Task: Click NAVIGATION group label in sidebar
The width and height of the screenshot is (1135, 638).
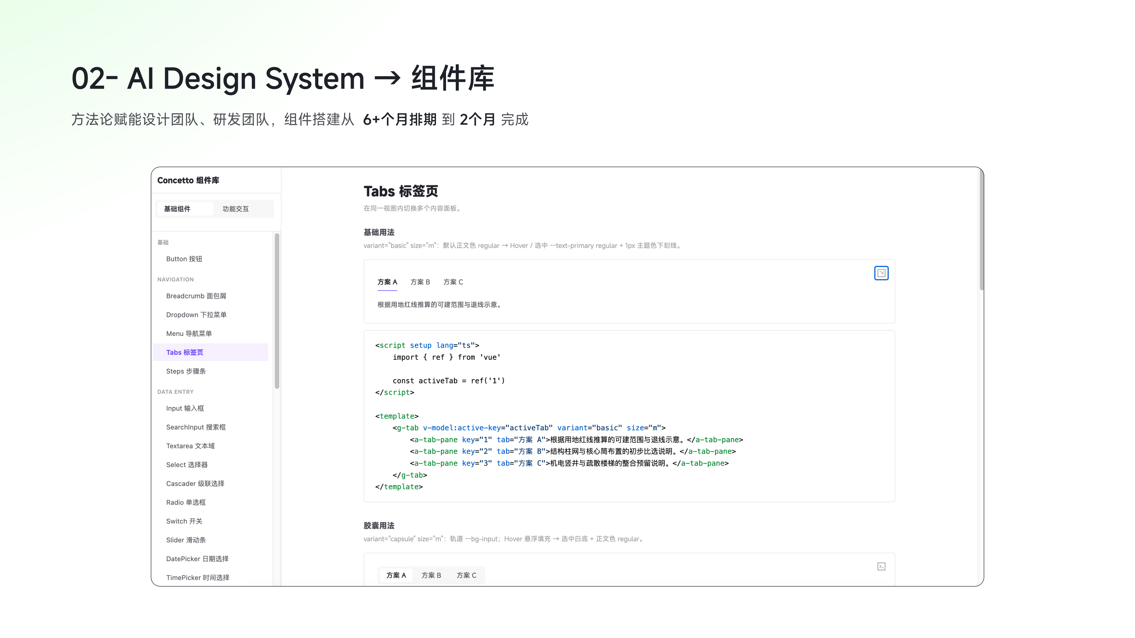Action: tap(175, 280)
